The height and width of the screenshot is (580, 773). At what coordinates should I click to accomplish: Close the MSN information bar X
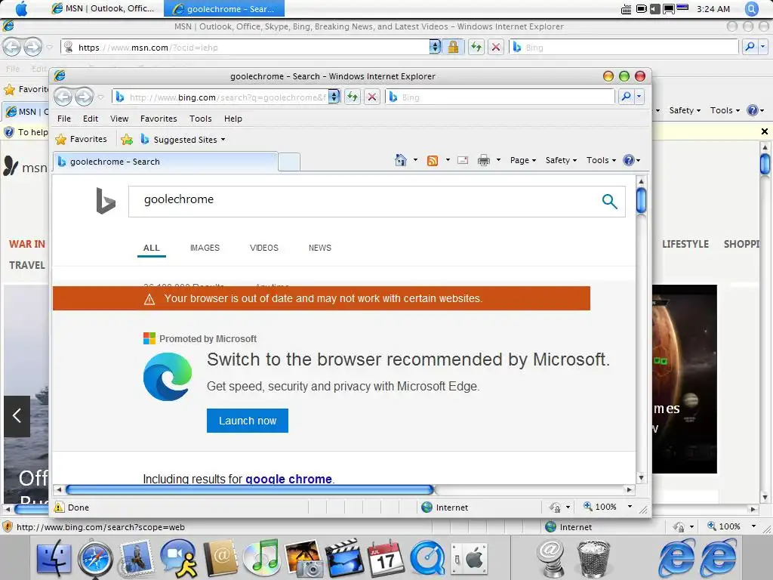pos(764,131)
